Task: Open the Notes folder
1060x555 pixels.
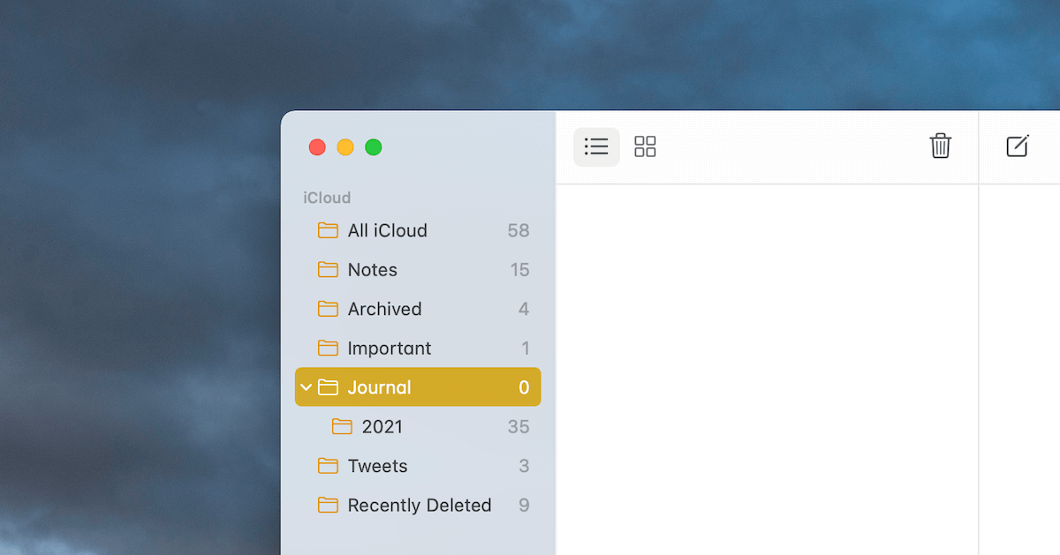Action: [371, 269]
